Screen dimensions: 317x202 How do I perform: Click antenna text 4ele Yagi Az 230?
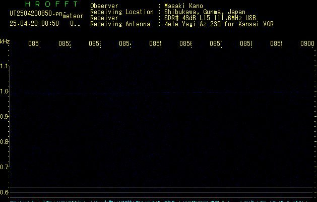[x=193, y=24]
